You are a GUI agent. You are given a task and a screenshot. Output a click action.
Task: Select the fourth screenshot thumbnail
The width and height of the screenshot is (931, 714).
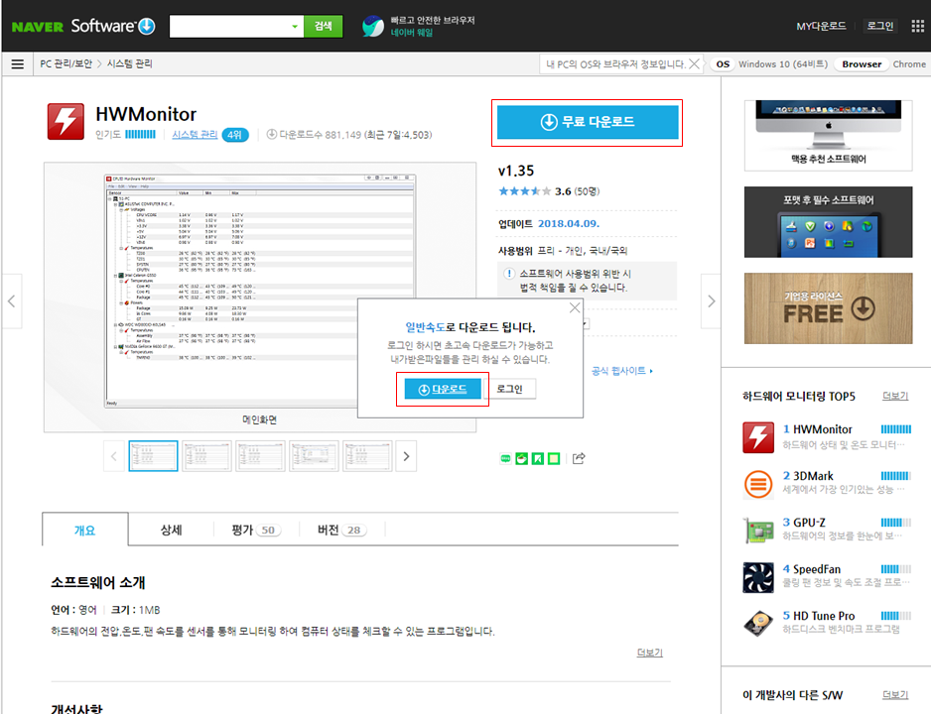tap(314, 456)
